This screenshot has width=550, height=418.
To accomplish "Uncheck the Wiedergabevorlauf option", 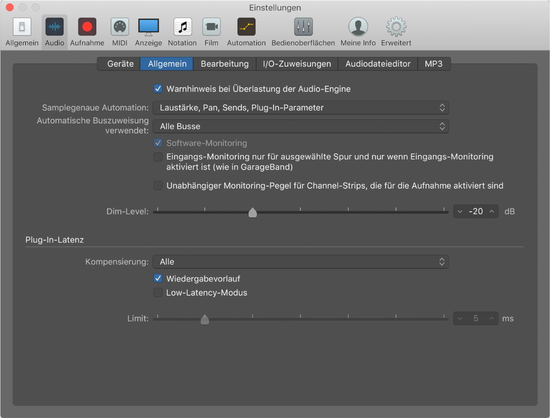I will 158,279.
